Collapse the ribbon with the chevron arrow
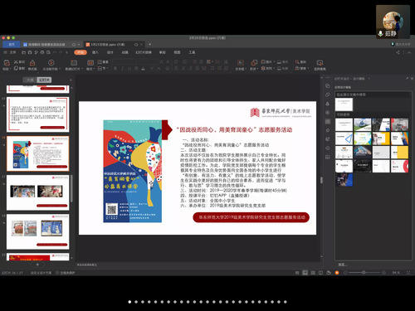Screen dimensions: 415x311 point(409,52)
